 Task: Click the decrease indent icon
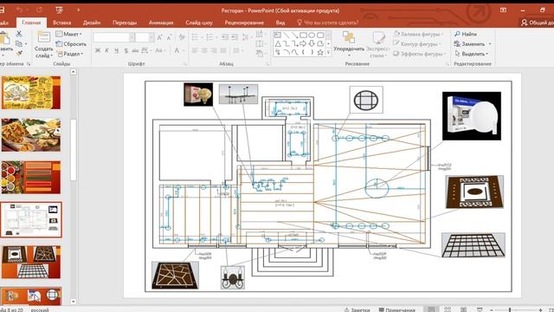(x=225, y=37)
